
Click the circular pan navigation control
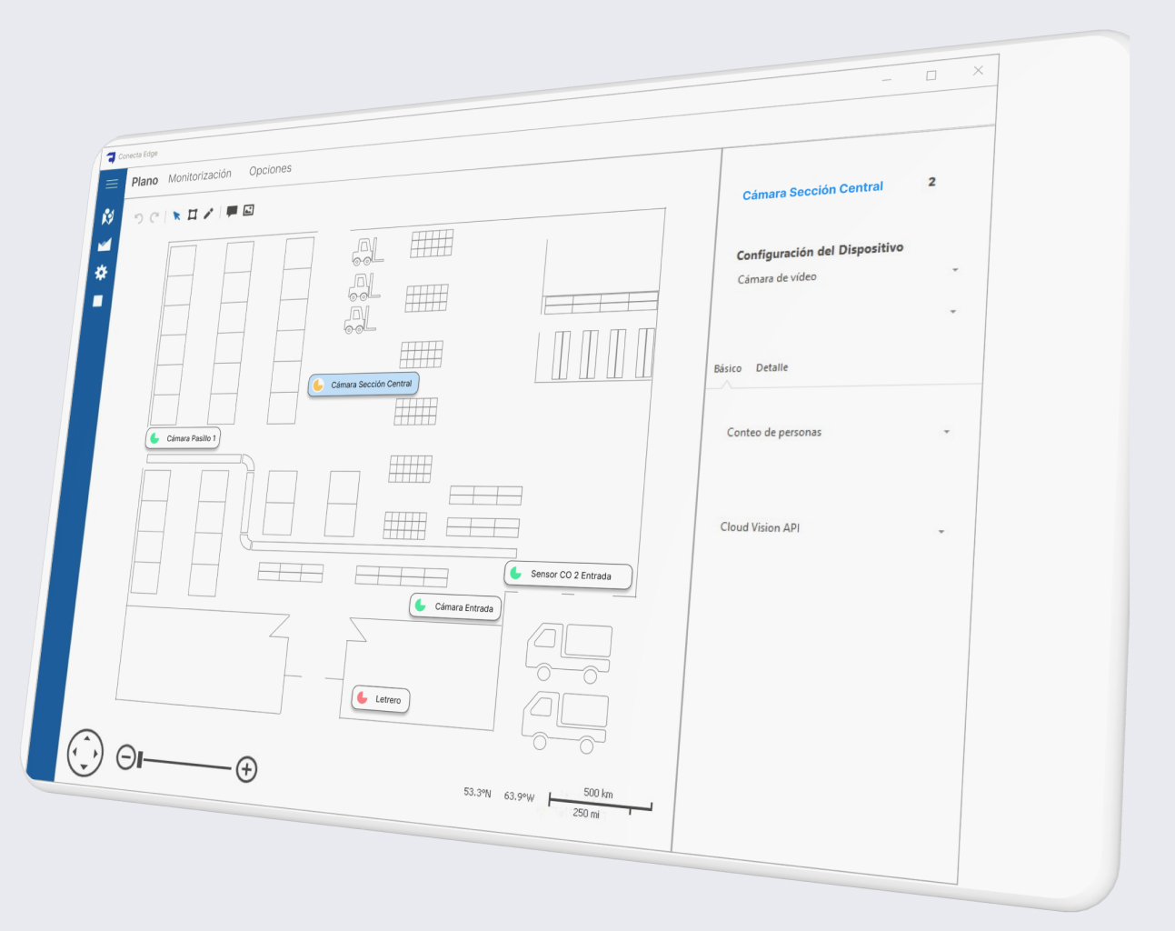tap(85, 753)
